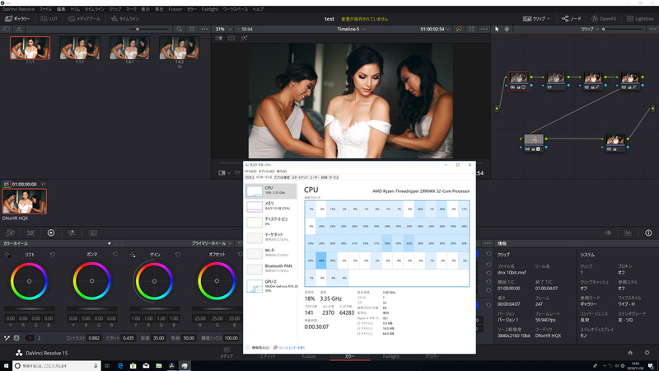Screen dimensions: 659x371
Task: Select the first gallery still with red border
Action: pos(30,48)
